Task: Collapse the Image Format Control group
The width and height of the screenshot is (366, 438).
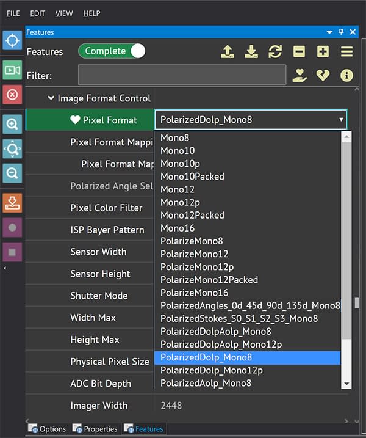Action: coord(51,98)
